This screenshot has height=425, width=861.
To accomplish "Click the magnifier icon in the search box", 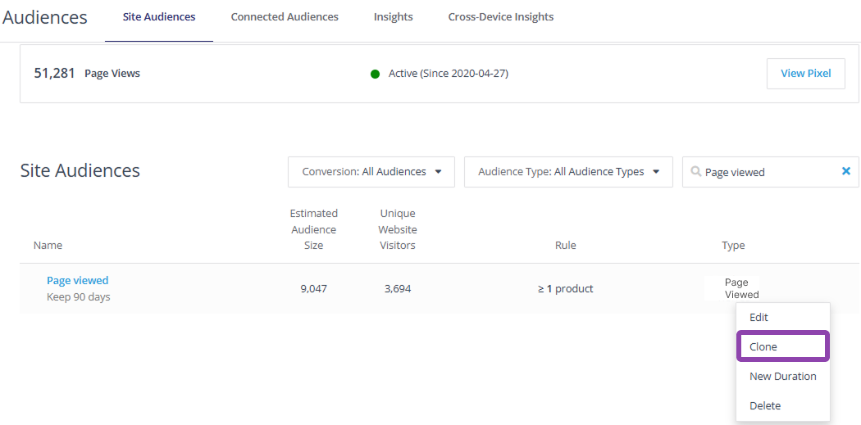I will click(696, 172).
